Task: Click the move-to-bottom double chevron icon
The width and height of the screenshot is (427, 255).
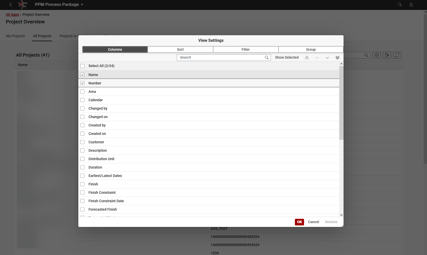Action: click(x=337, y=58)
